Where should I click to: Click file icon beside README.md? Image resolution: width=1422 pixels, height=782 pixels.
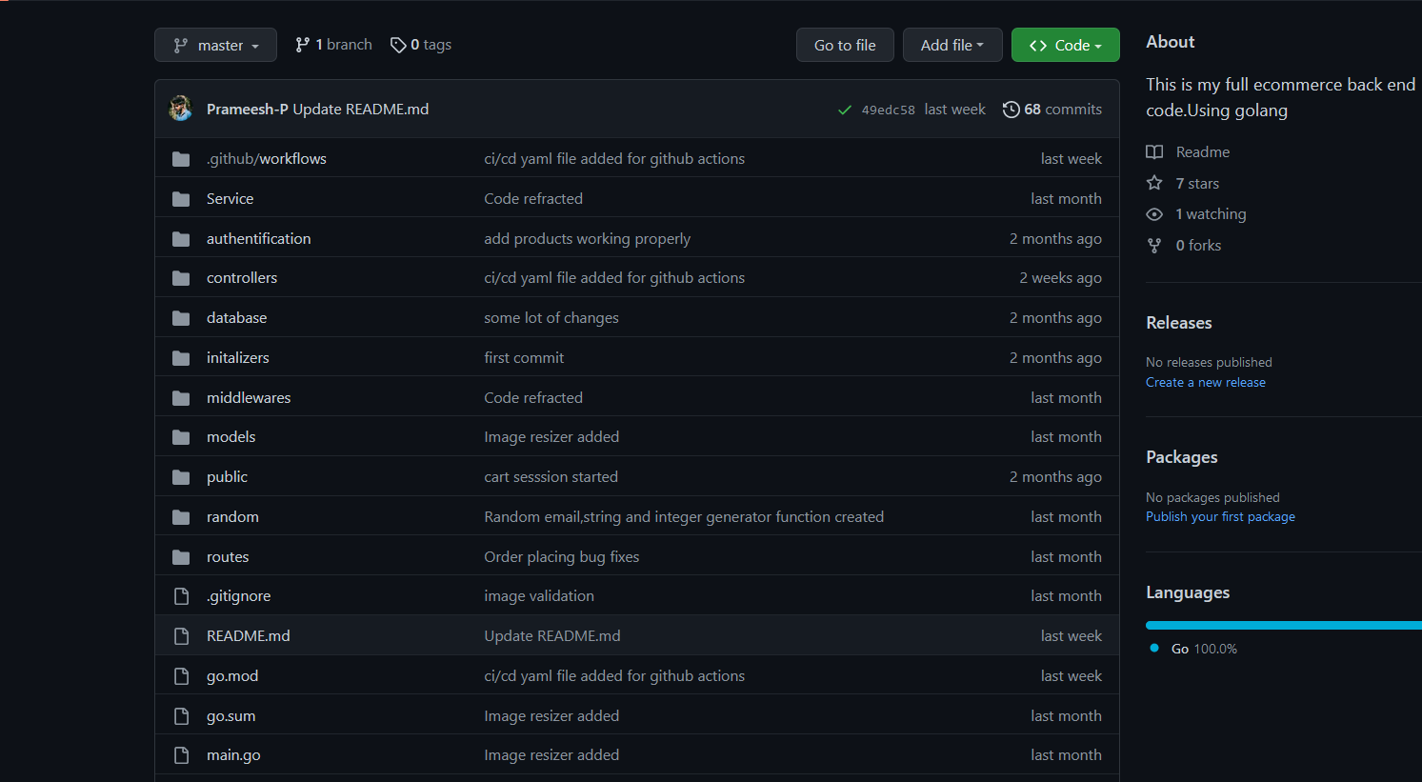tap(181, 636)
